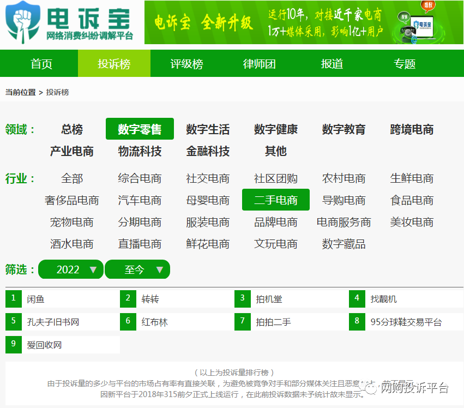The width and height of the screenshot is (464, 408).
Task: Choose 宠物电商 industry
Action: [72, 222]
